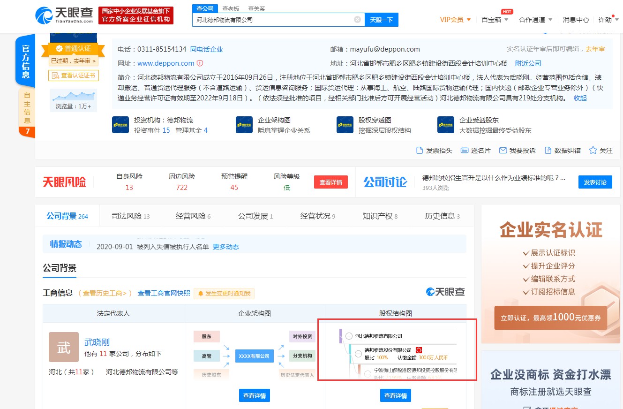Switch to the 经营状况 tab
This screenshot has width=623, height=409.
click(318, 216)
